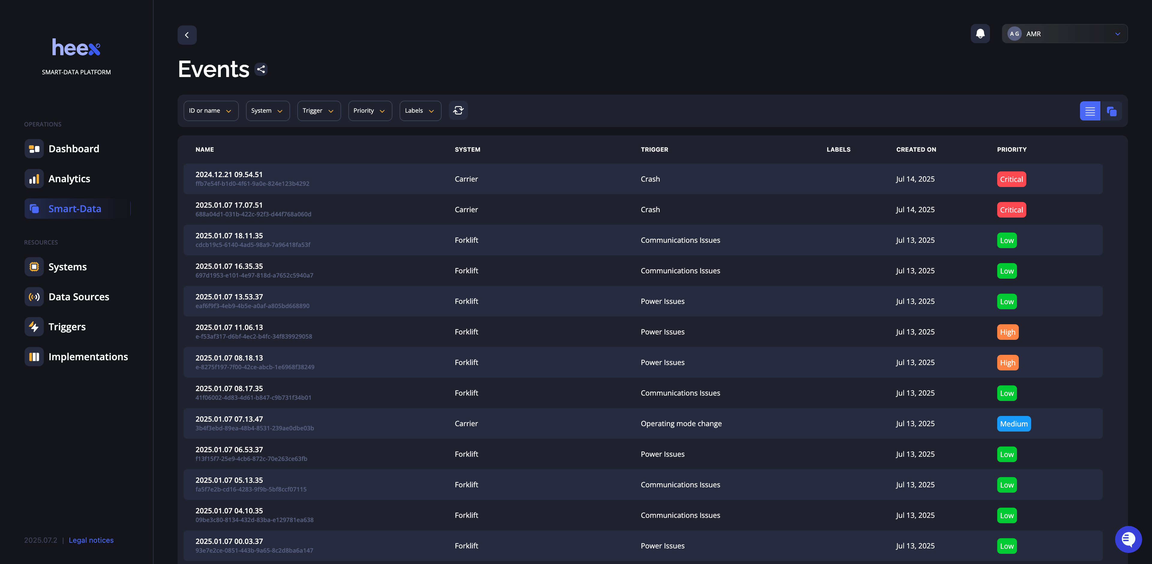Click the Data Sources signal icon
The width and height of the screenshot is (1152, 564).
point(34,297)
